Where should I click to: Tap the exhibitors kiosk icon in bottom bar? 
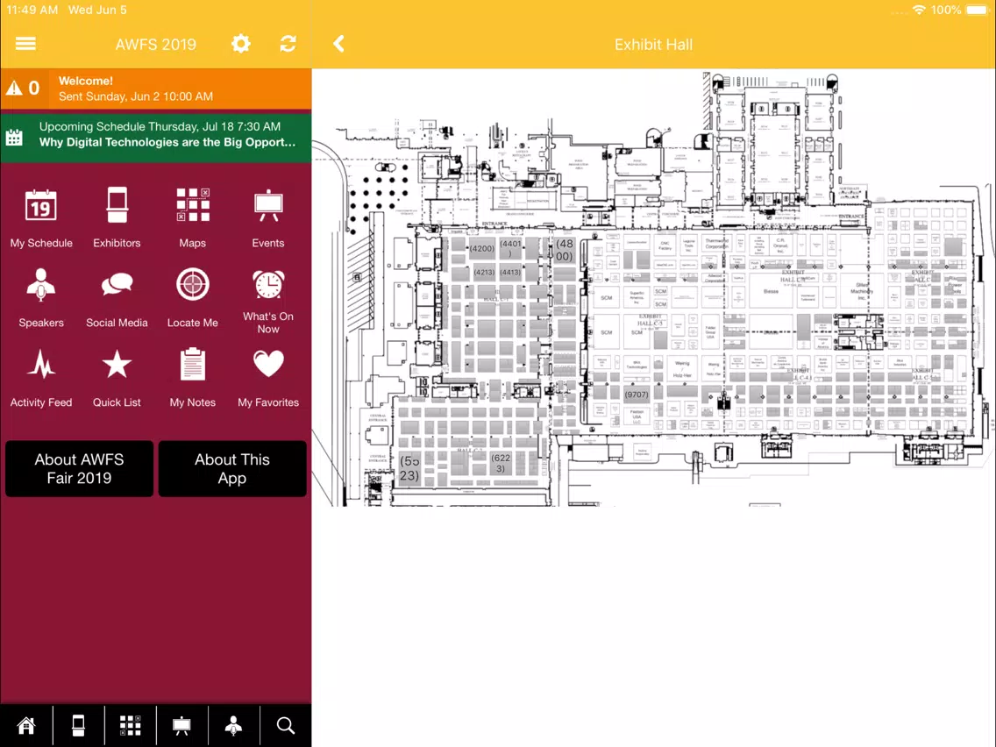[x=78, y=725]
